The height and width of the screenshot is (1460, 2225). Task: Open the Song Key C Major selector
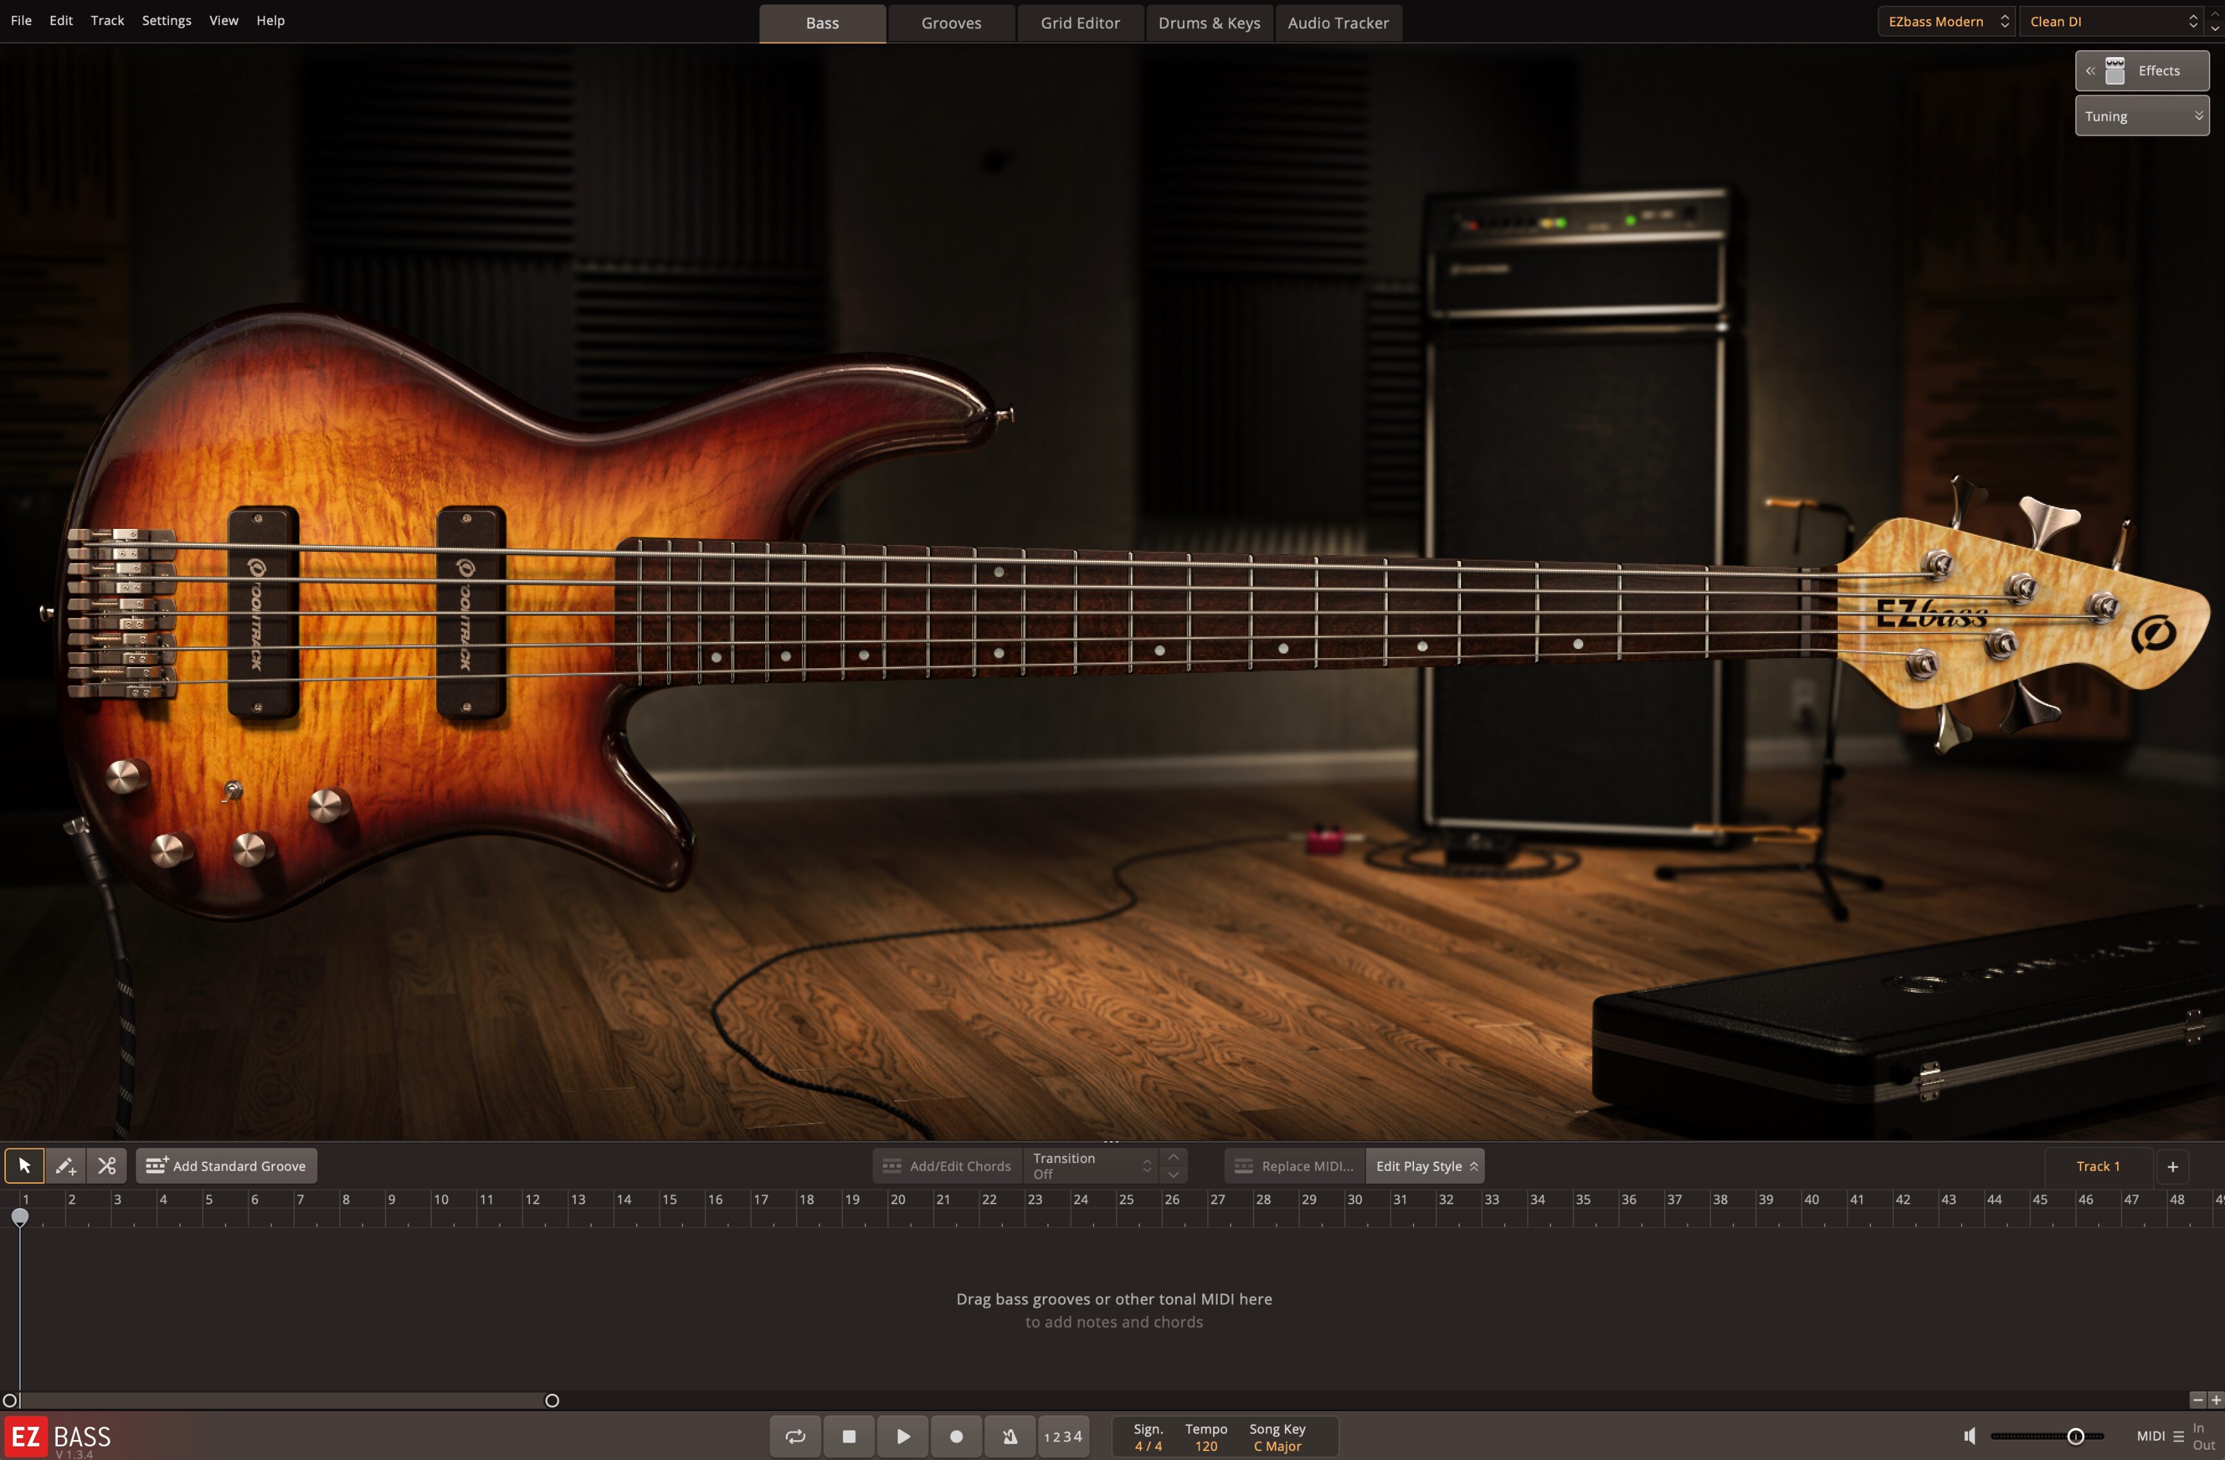point(1277,1445)
